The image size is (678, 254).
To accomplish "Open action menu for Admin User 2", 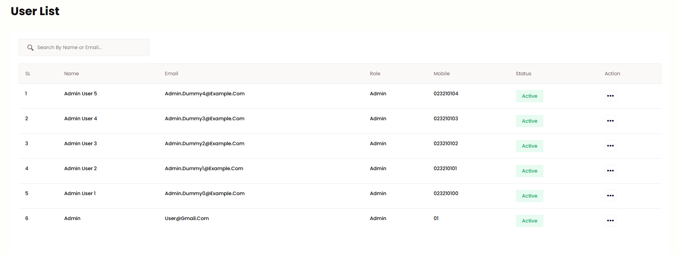I will coord(610,171).
